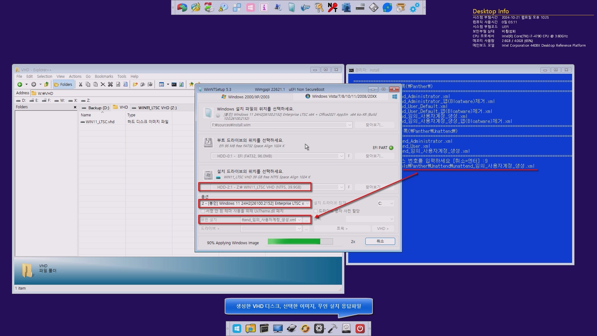Open the install drive HDD-2:1 Z: dropdown
Screen dimensions: 597x336
click(x=341, y=187)
